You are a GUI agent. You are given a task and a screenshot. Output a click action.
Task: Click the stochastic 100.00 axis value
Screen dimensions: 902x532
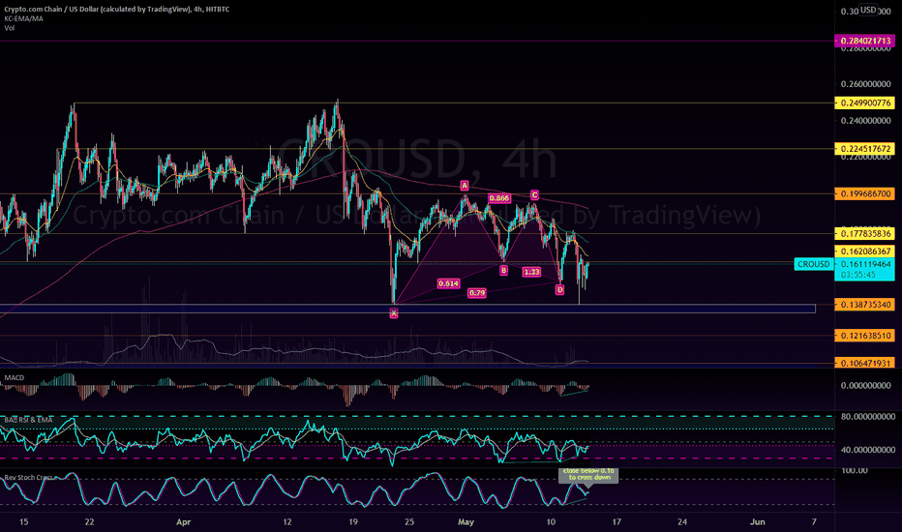855,470
